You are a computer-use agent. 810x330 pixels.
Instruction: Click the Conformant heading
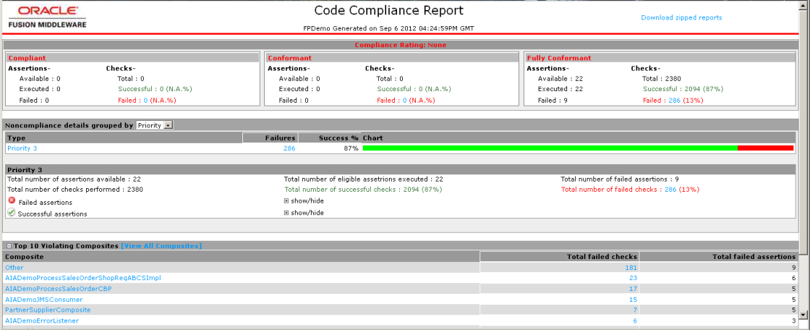290,58
